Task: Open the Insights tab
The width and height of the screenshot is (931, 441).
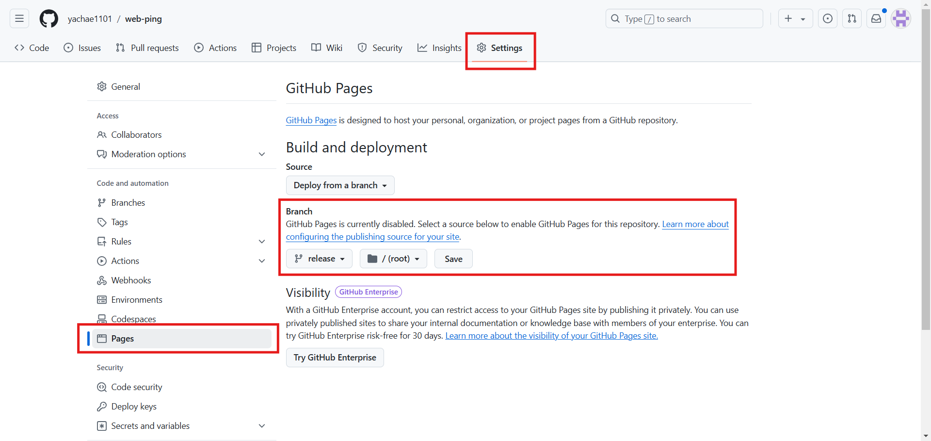Action: pyautogui.click(x=439, y=48)
